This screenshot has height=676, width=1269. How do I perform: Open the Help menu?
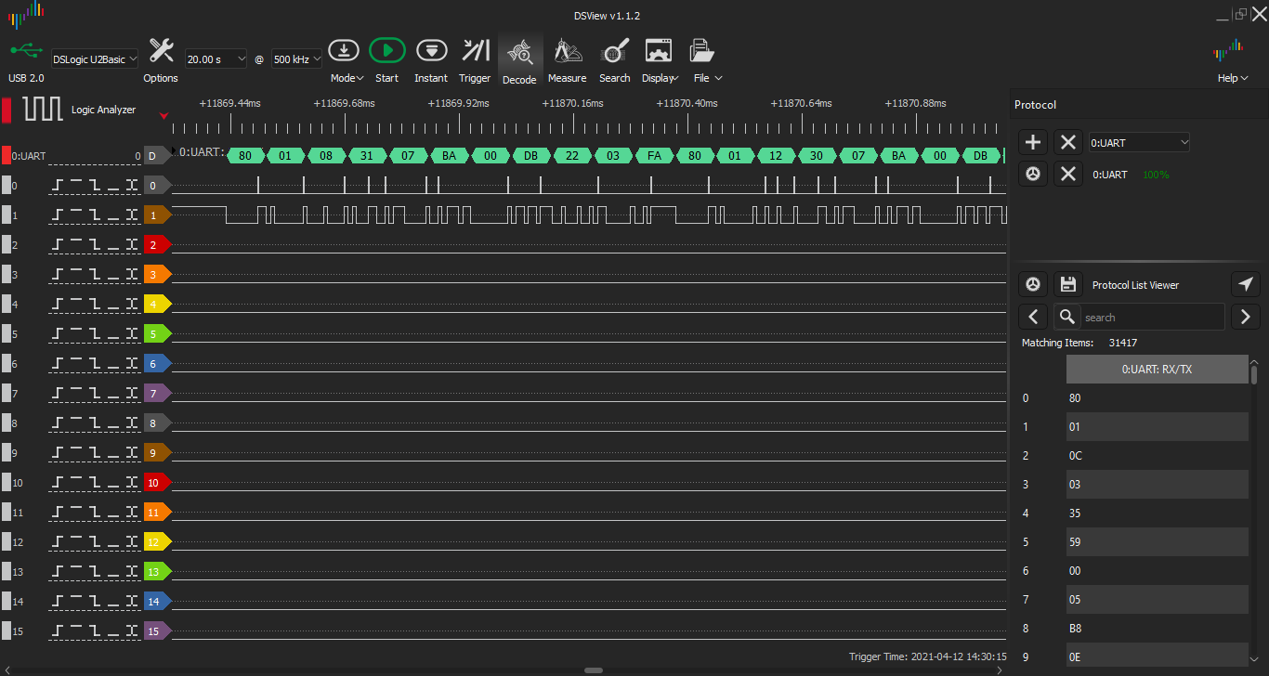[1233, 78]
